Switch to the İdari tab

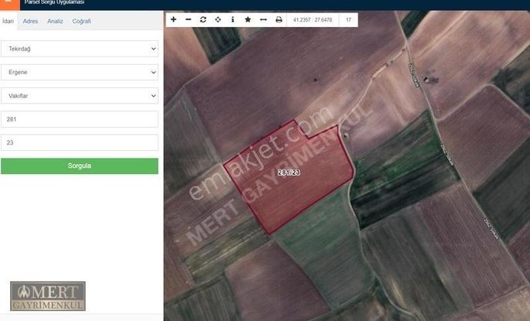pos(9,21)
